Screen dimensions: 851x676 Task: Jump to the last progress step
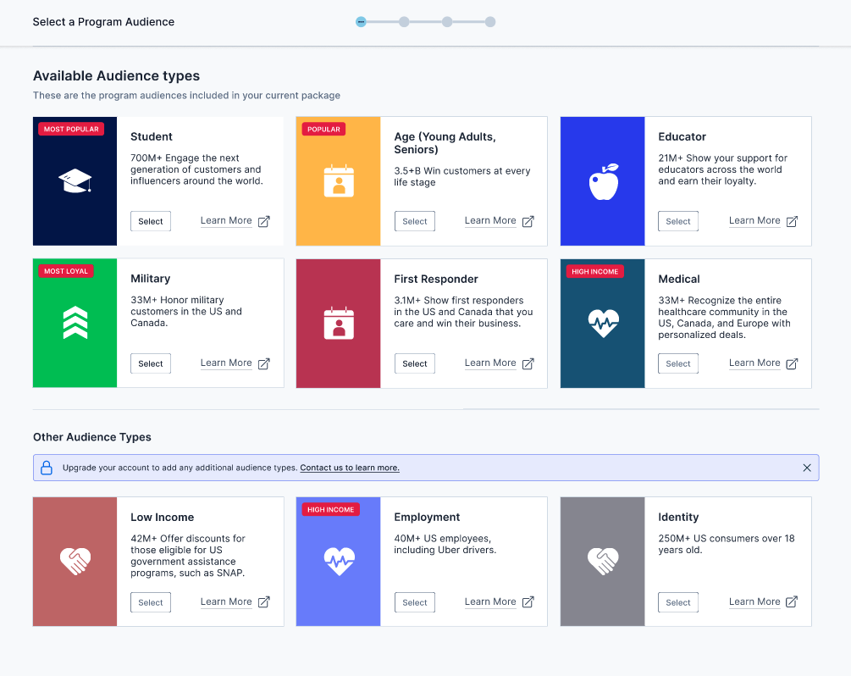tap(490, 22)
